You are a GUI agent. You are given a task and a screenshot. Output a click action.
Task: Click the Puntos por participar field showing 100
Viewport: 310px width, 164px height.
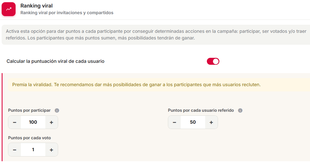[x=33, y=122]
